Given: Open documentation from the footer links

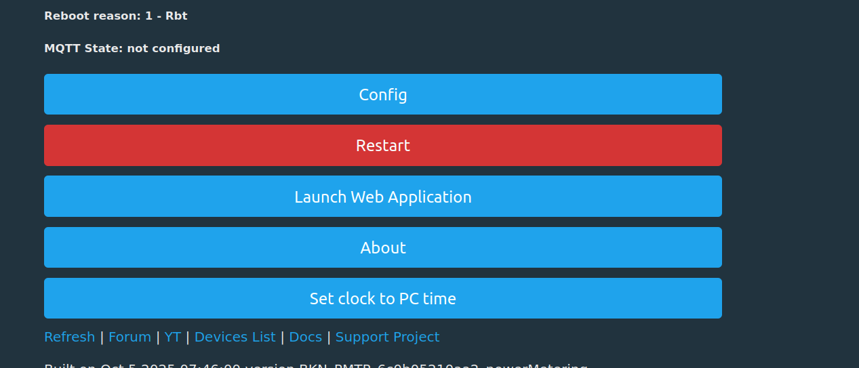Looking at the screenshot, I should click(305, 337).
